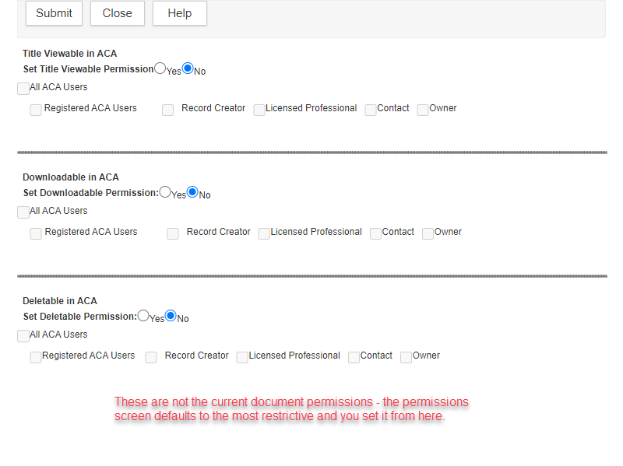The width and height of the screenshot is (623, 466).
Task: Enable Owner checkbox in Deletable section
Action: (407, 357)
